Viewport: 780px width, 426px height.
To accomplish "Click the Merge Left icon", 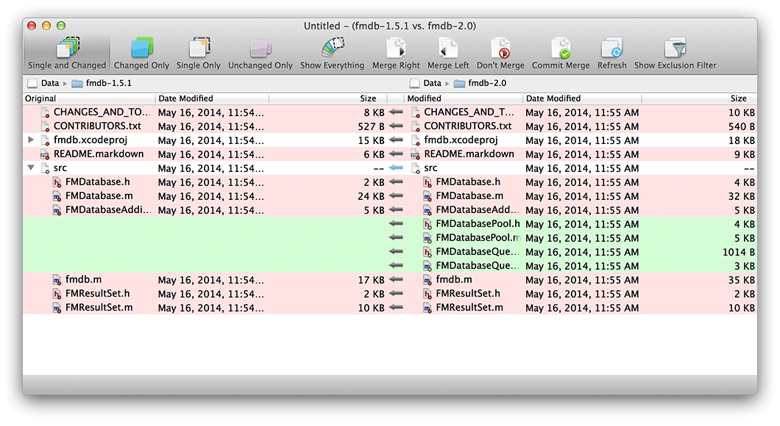I will tap(447, 49).
